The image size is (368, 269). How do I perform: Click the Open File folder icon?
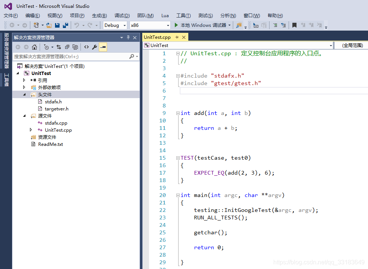[49, 25]
